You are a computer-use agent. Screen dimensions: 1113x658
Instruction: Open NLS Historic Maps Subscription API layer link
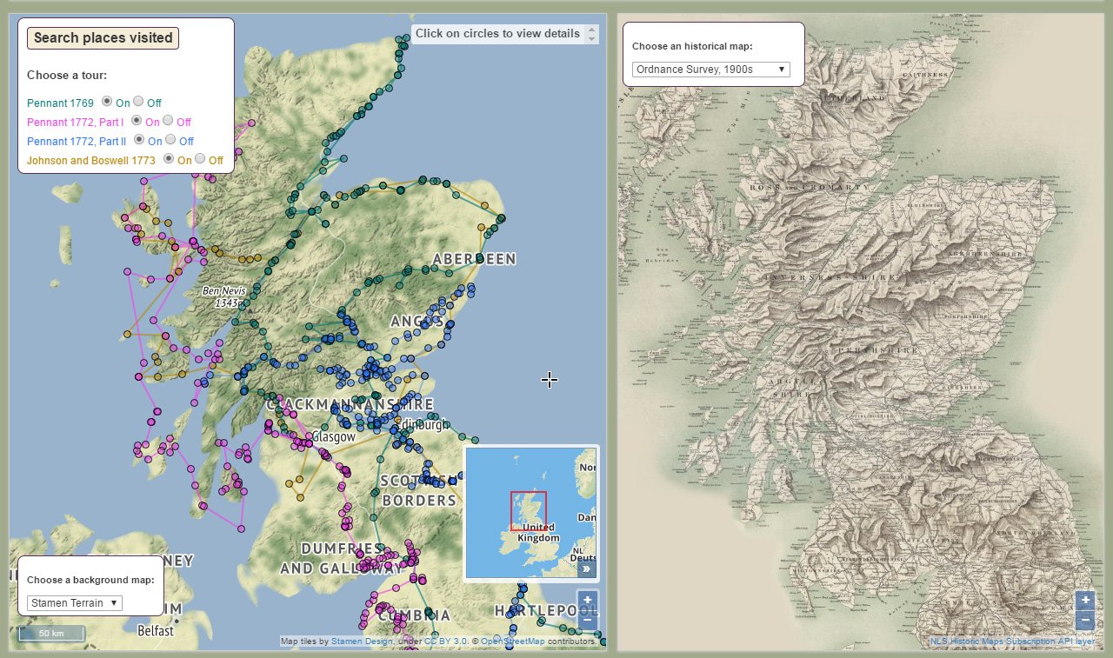tap(1013, 641)
